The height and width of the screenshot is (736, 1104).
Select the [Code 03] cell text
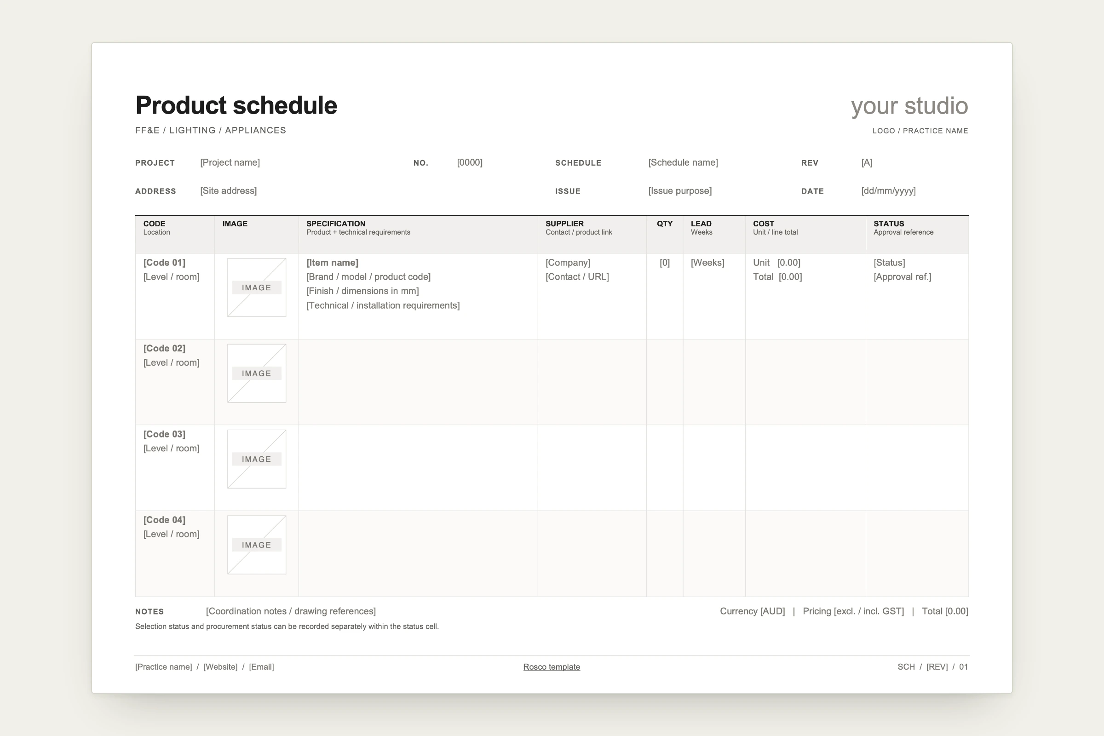click(x=164, y=434)
